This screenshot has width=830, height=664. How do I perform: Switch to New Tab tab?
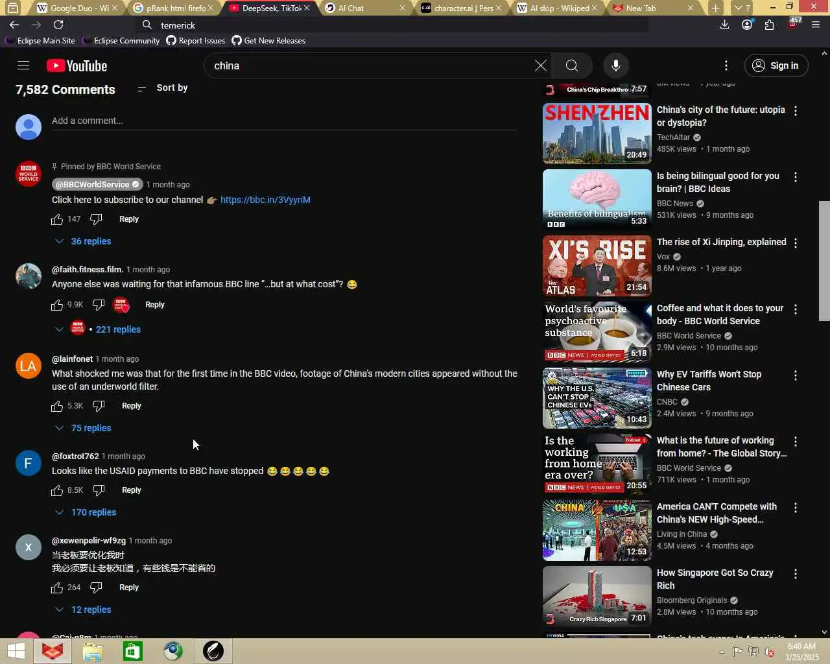click(654, 8)
